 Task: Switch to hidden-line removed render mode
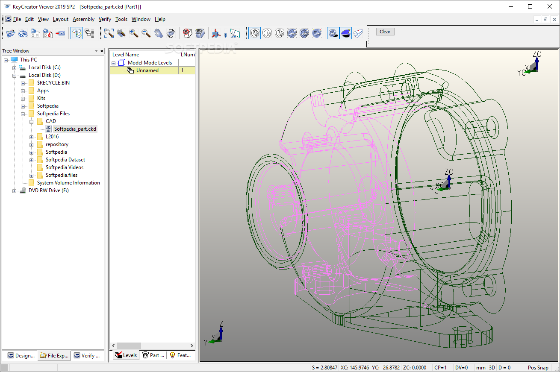point(267,33)
